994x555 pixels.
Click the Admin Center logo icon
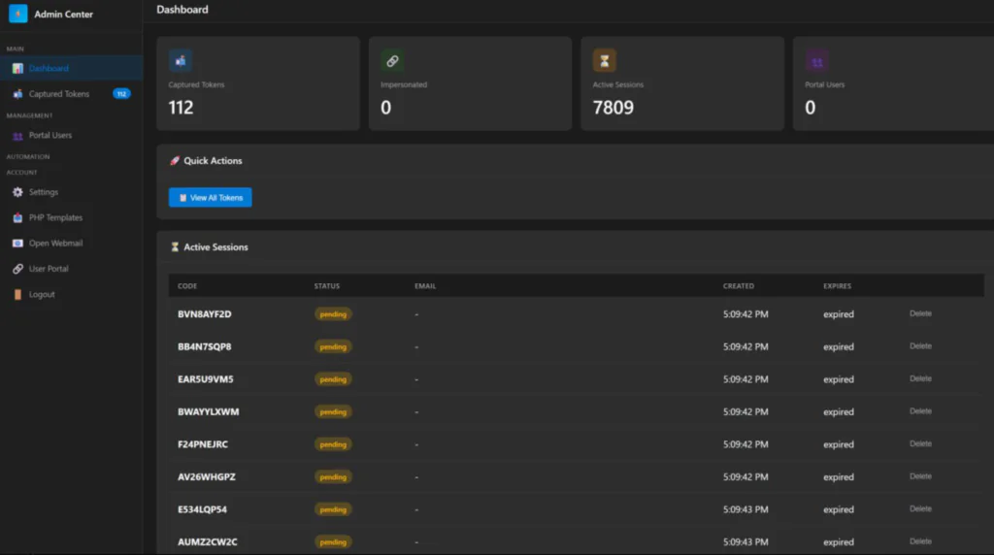pyautogui.click(x=18, y=14)
